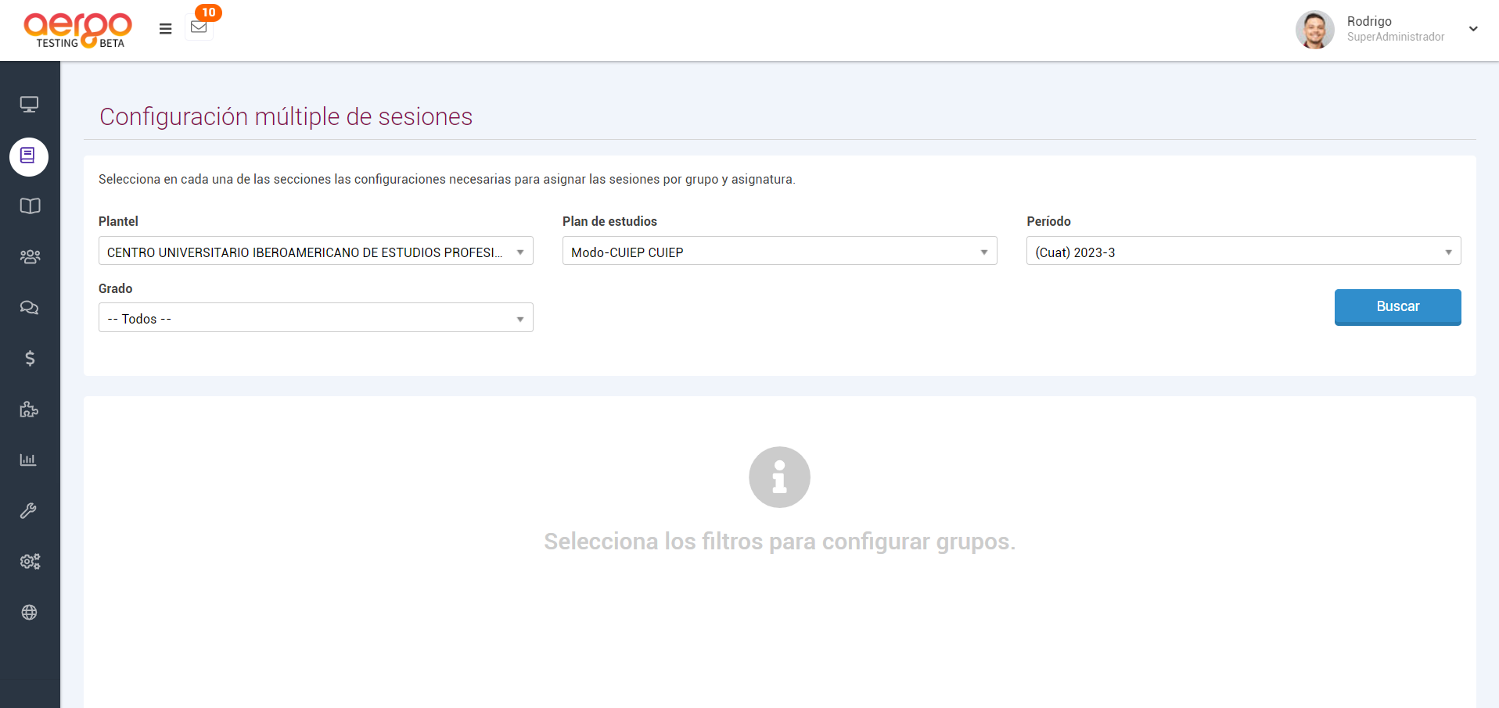
Task: Open the globe sidebar icon
Action: point(30,613)
